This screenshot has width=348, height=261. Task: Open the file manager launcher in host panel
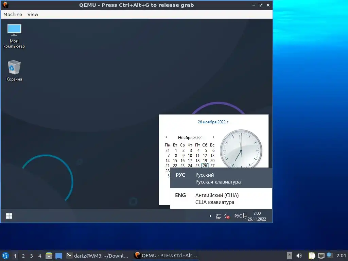click(x=49, y=256)
